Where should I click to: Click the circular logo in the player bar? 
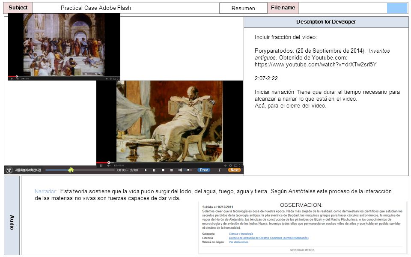pos(9,170)
